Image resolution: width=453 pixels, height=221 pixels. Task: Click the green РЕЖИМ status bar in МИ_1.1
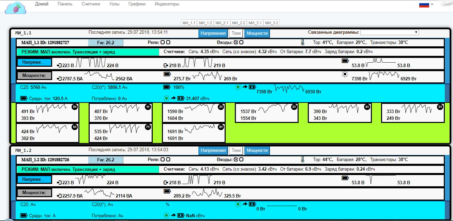coord(88,52)
